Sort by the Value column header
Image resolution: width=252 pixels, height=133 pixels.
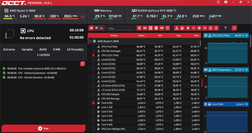tap(141, 36)
